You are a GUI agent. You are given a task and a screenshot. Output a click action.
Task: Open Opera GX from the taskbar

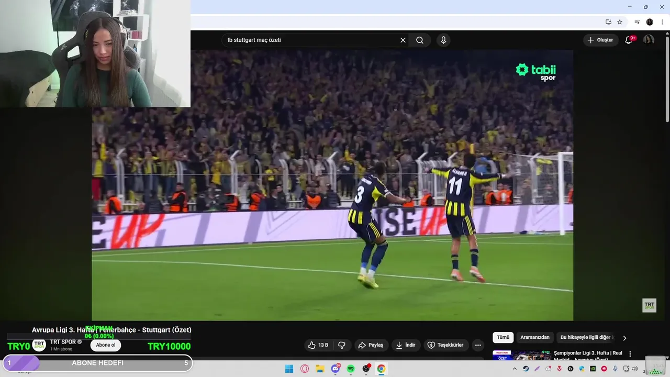click(x=305, y=369)
